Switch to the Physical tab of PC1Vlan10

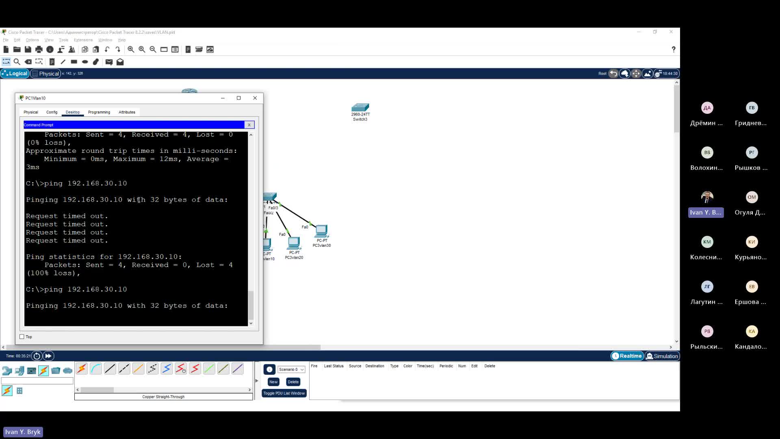(31, 112)
